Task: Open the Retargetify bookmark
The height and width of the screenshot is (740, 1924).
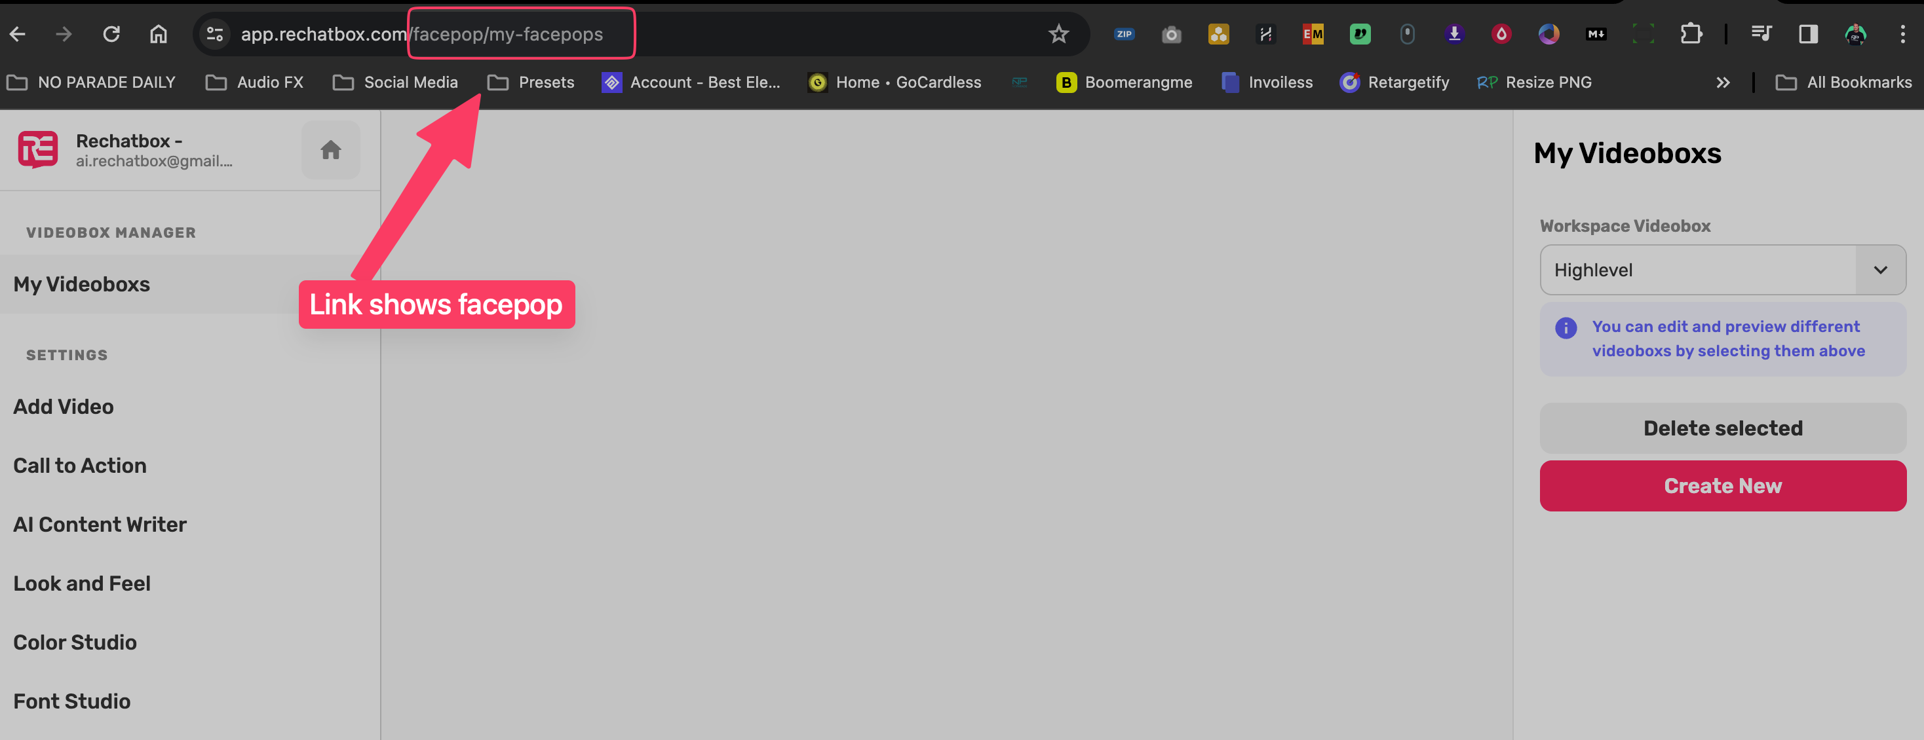Action: click(x=1395, y=82)
